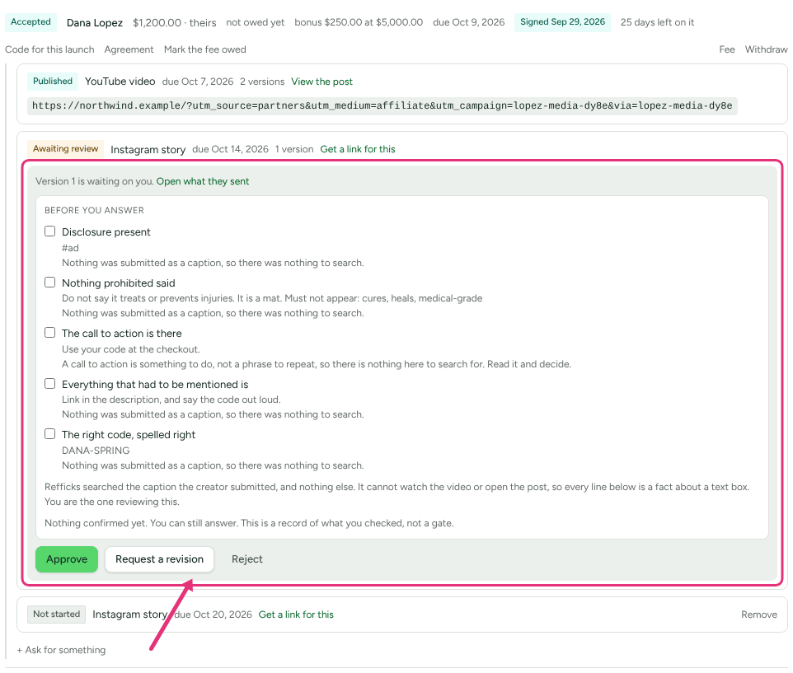Click Ask for something
793x673 pixels.
(x=61, y=650)
